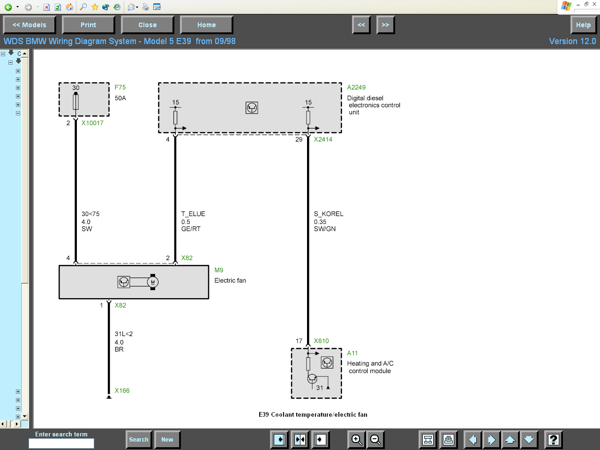
Task: Click the browser printer icon
Action: pyautogui.click(x=145, y=7)
